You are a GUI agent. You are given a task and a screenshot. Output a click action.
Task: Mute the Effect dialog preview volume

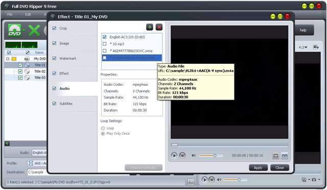click(194, 156)
